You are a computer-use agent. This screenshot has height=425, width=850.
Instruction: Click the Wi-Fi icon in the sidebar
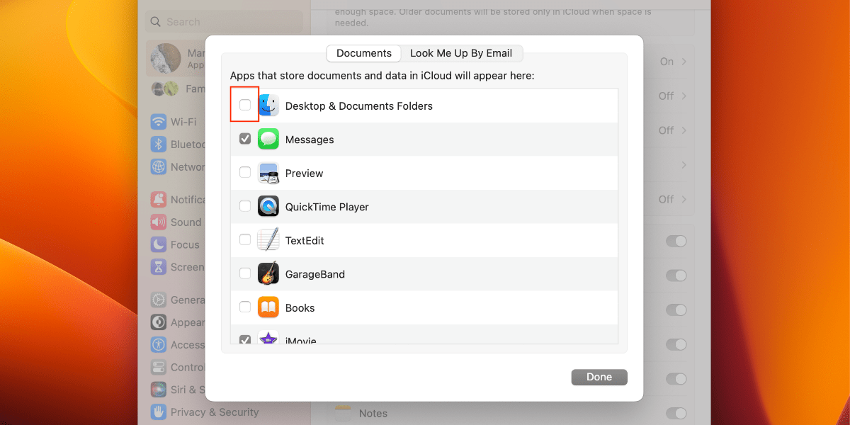[157, 121]
